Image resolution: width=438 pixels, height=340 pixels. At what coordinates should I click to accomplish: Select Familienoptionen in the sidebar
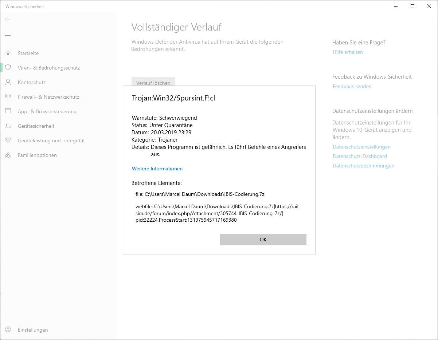[x=37, y=155]
